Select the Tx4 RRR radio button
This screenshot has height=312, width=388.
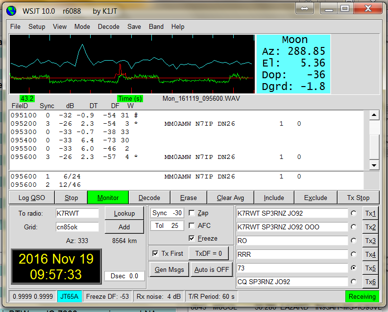click(x=354, y=254)
